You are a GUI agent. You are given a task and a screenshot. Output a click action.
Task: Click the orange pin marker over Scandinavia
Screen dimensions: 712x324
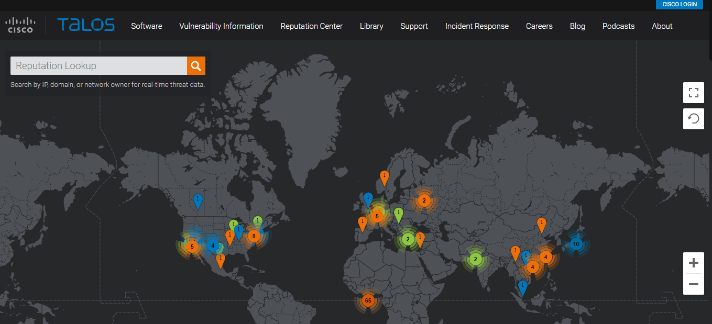[384, 177]
